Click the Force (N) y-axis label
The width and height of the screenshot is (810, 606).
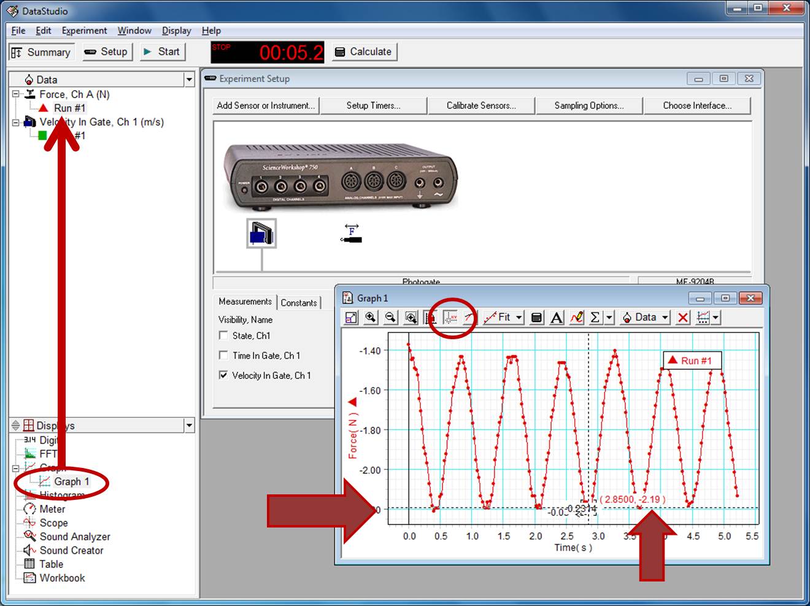(352, 429)
